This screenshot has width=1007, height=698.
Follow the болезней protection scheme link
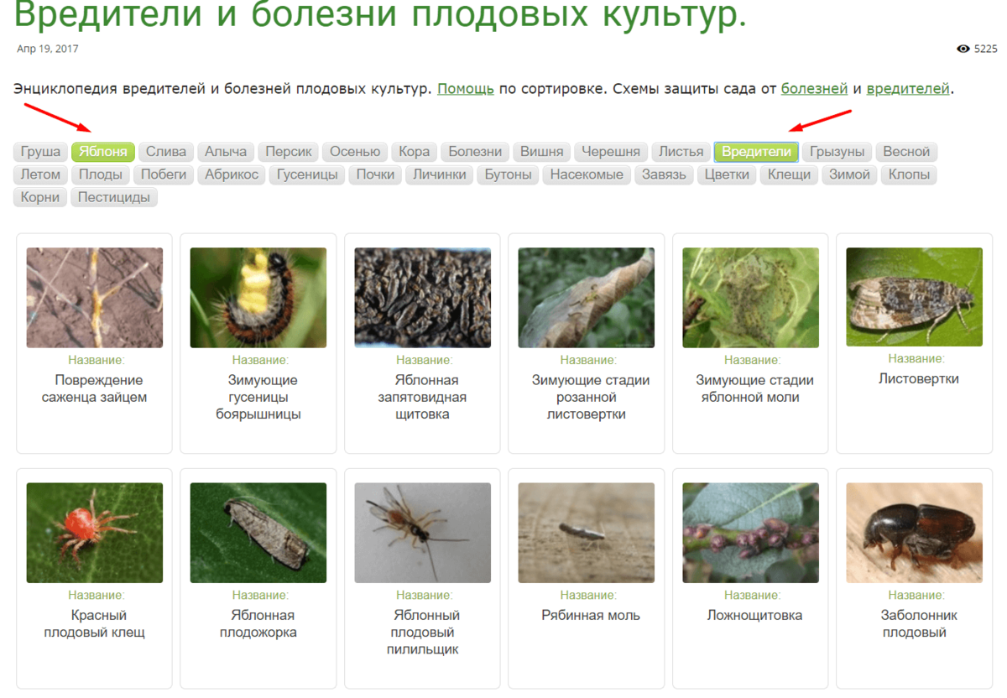pos(814,88)
